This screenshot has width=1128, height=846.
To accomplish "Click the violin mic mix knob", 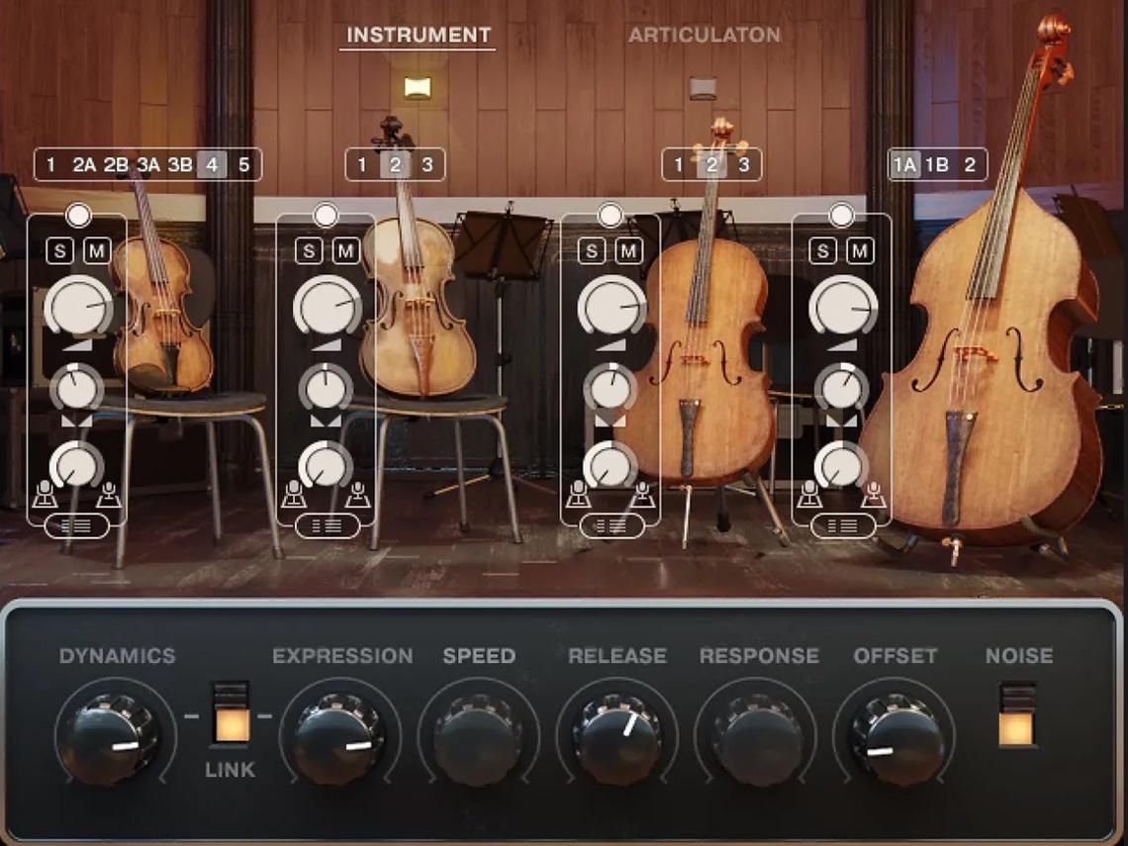I will click(x=76, y=465).
